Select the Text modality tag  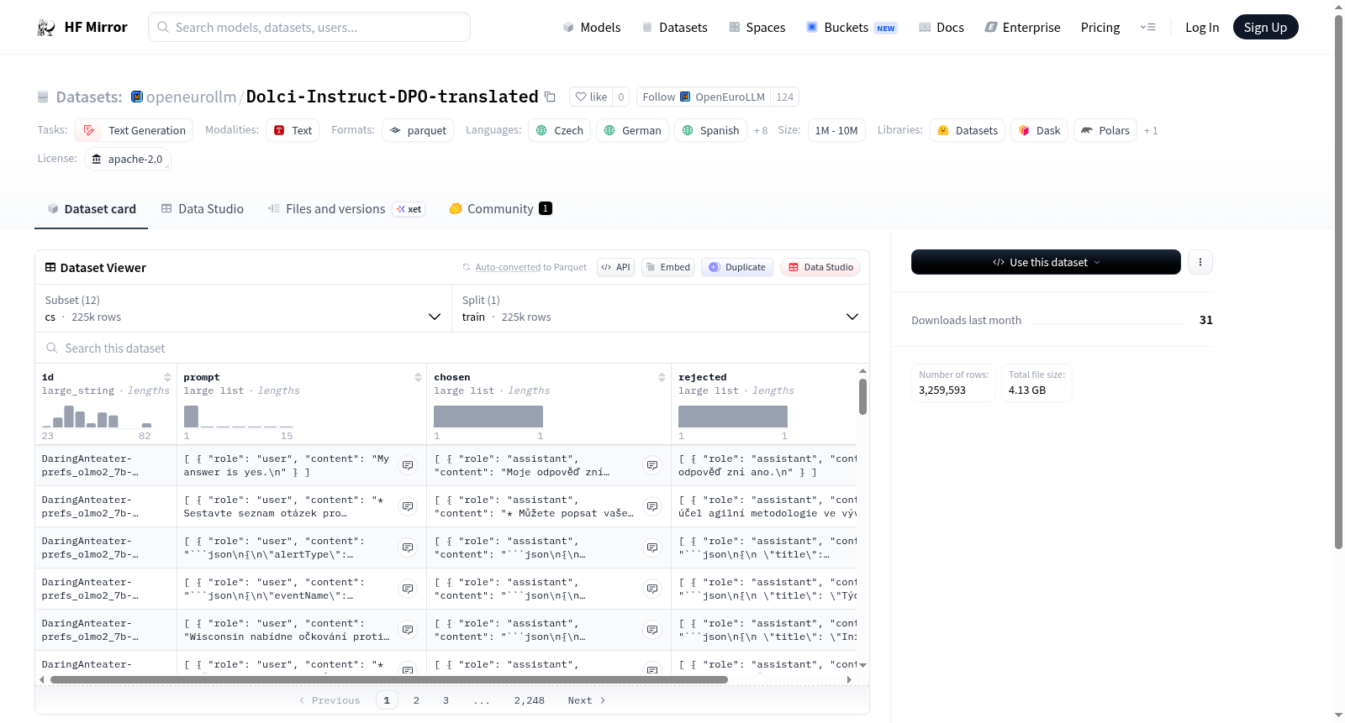(x=293, y=130)
